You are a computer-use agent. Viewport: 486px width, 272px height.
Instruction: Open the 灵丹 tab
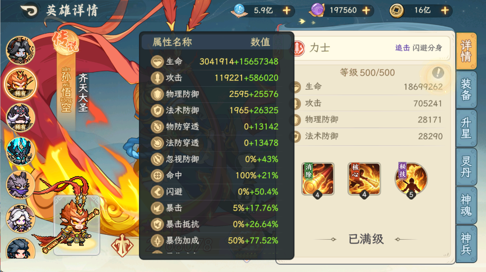466,167
